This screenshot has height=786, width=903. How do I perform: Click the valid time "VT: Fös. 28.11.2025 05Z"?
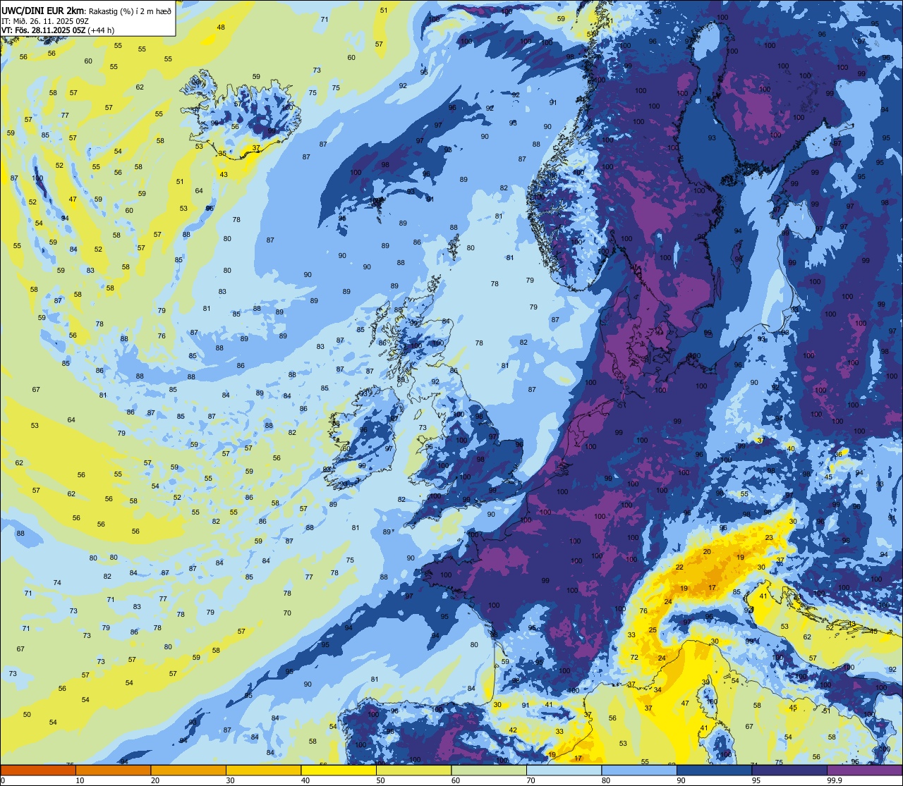[x=42, y=30]
